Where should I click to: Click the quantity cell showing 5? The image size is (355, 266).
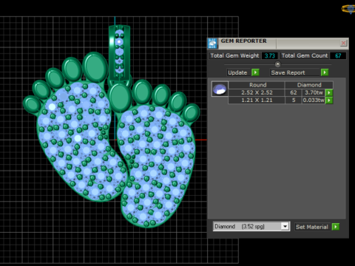294,100
